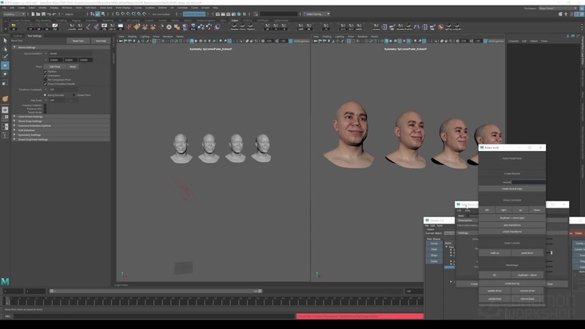
Task: Click the blue Extract shelf icon
Action: [x=193, y=27]
